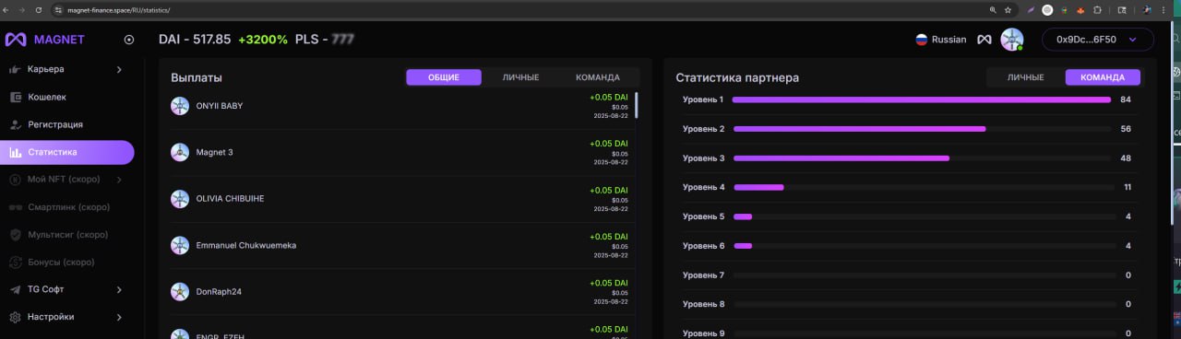This screenshot has width=1181, height=339.
Task: Click the browser reload icon
Action: (38, 9)
